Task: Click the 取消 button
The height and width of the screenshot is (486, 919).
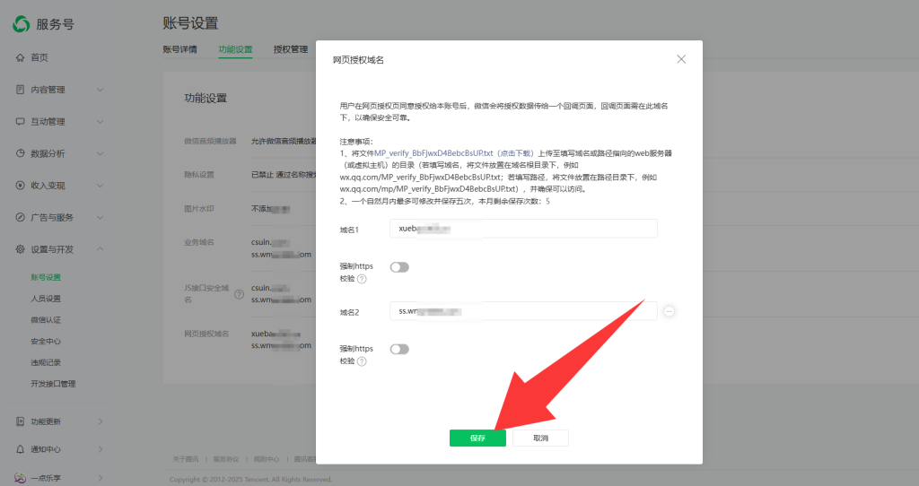Action: (540, 438)
